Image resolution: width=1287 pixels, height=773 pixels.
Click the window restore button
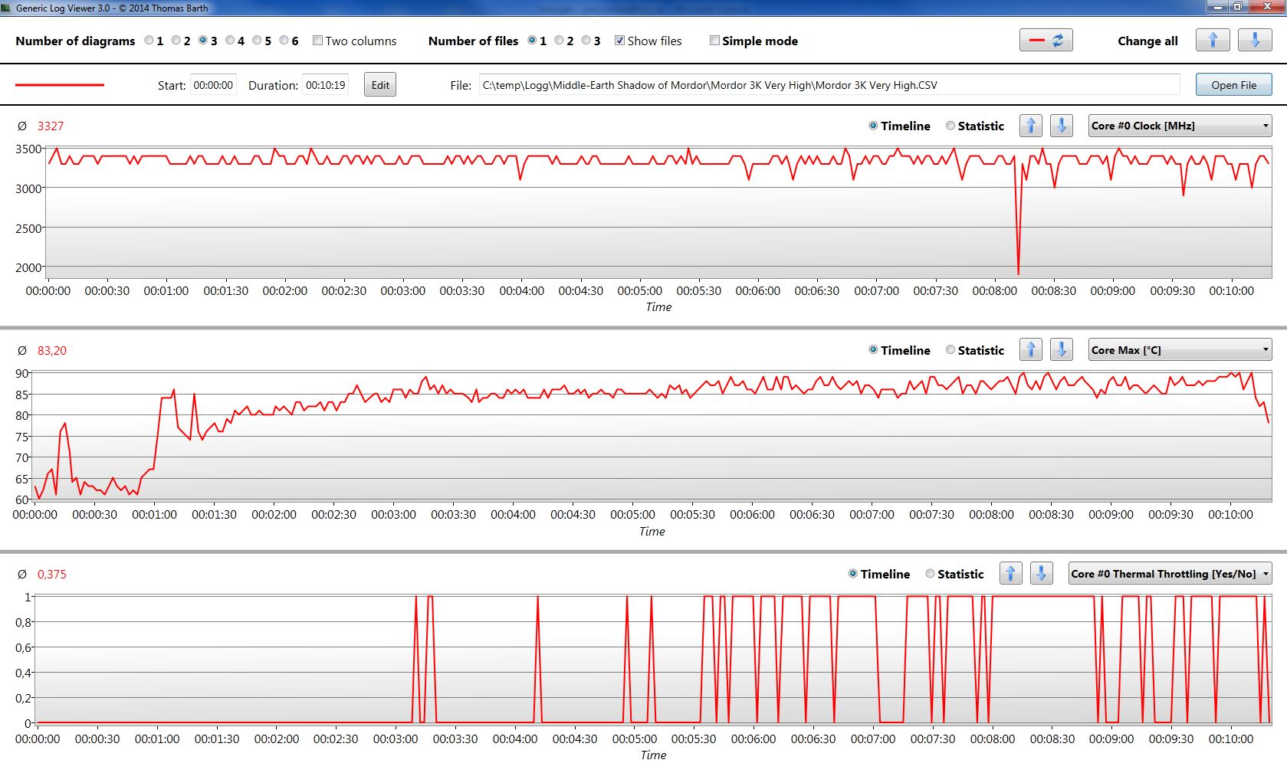pyautogui.click(x=1237, y=7)
